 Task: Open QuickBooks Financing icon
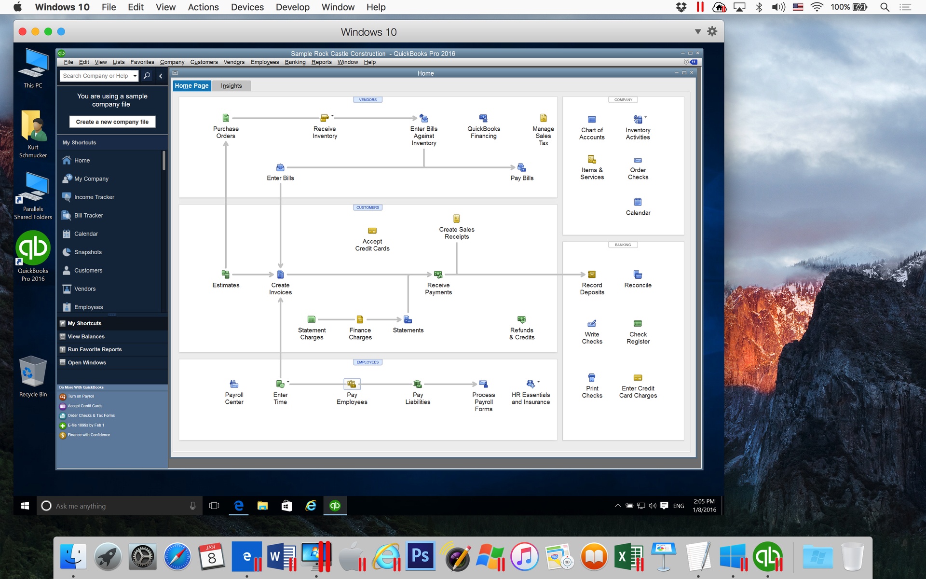483,118
